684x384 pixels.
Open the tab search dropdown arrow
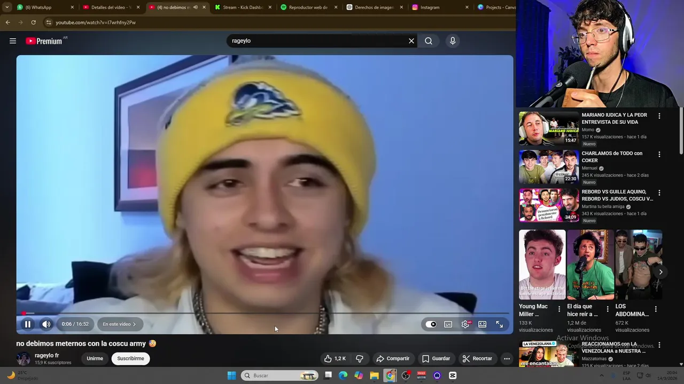tap(7, 7)
